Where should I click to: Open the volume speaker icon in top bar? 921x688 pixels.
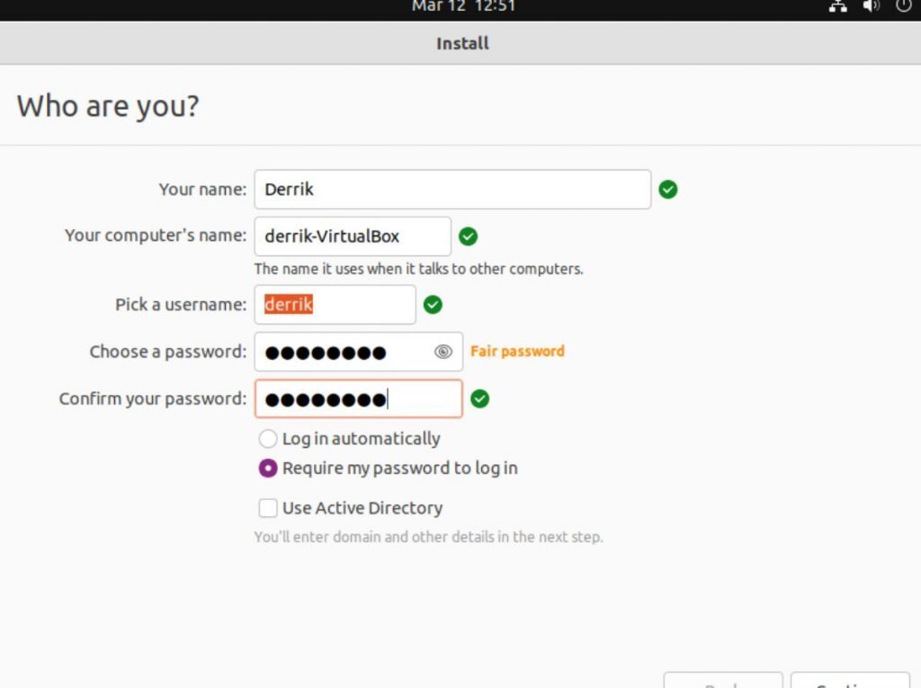click(871, 7)
